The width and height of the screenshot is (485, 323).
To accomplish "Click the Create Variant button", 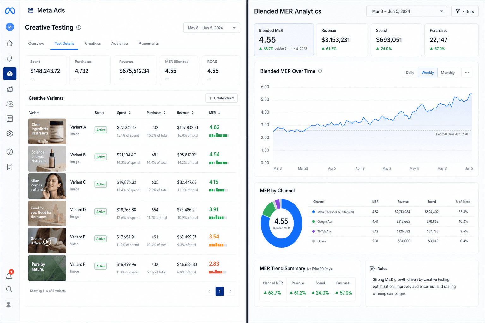I will (221, 98).
